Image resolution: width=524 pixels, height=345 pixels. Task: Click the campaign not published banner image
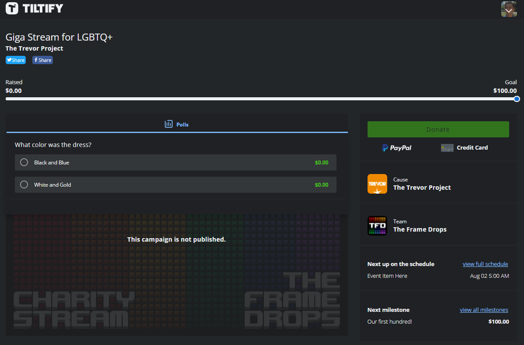coord(177,275)
